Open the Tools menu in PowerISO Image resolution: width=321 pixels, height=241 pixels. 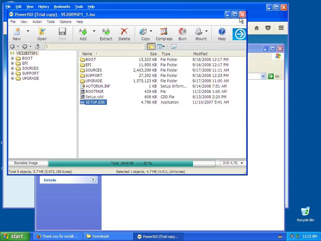tap(50, 22)
